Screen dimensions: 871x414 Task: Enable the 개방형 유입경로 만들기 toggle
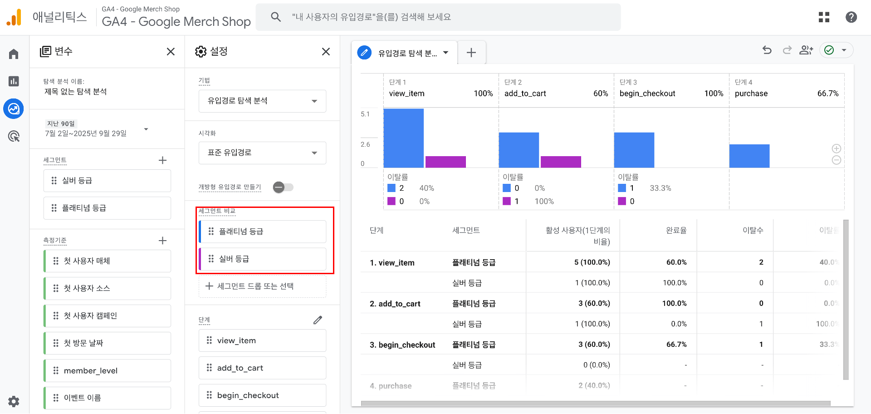[284, 187]
